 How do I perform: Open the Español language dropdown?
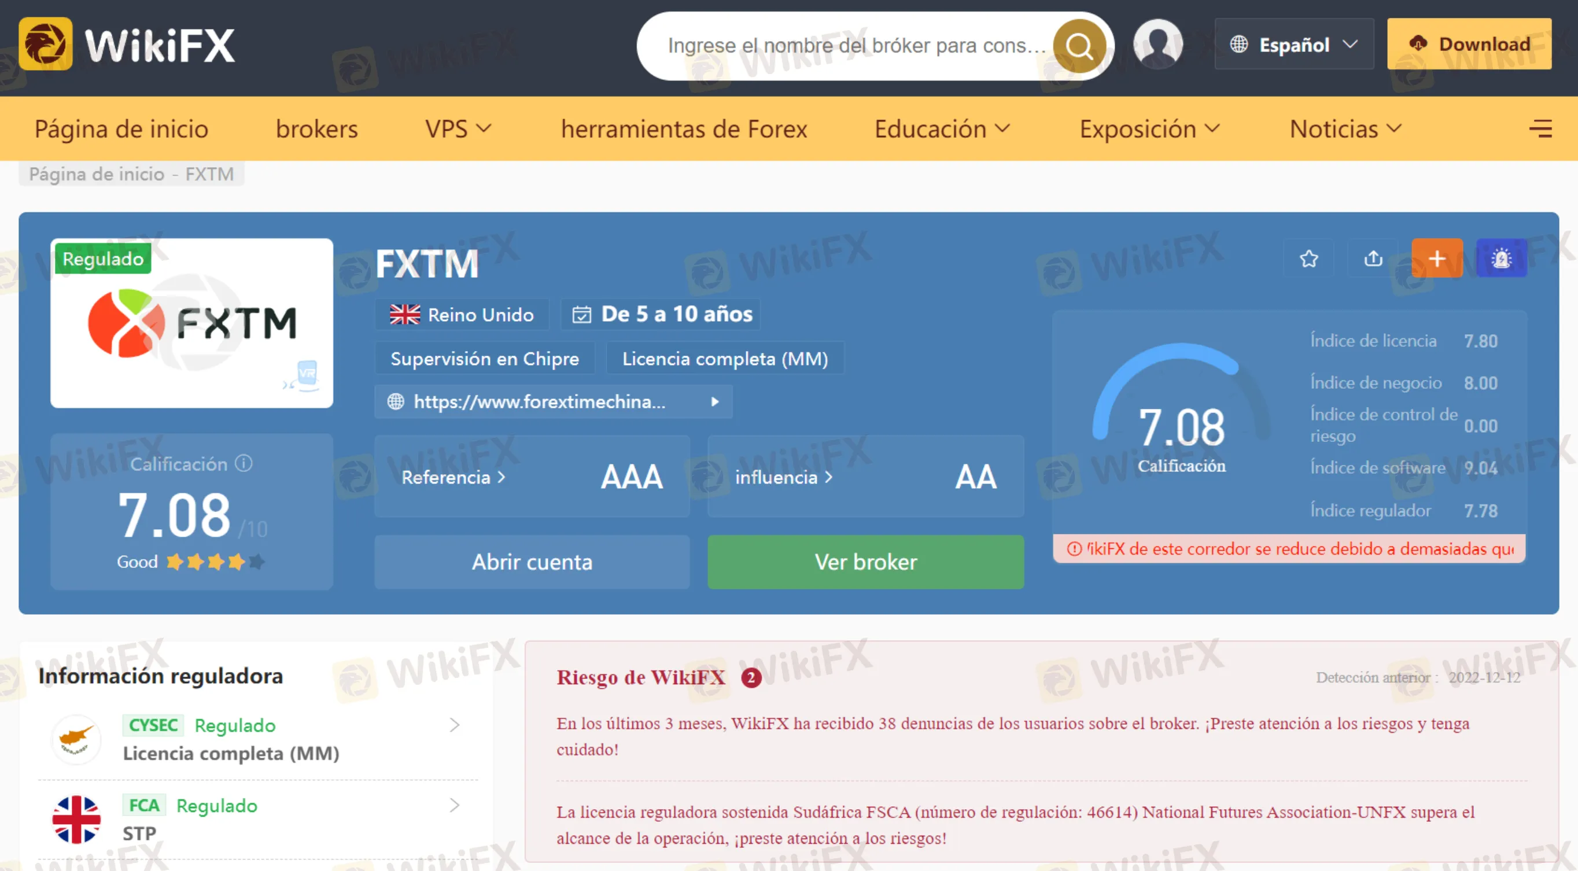pos(1294,44)
